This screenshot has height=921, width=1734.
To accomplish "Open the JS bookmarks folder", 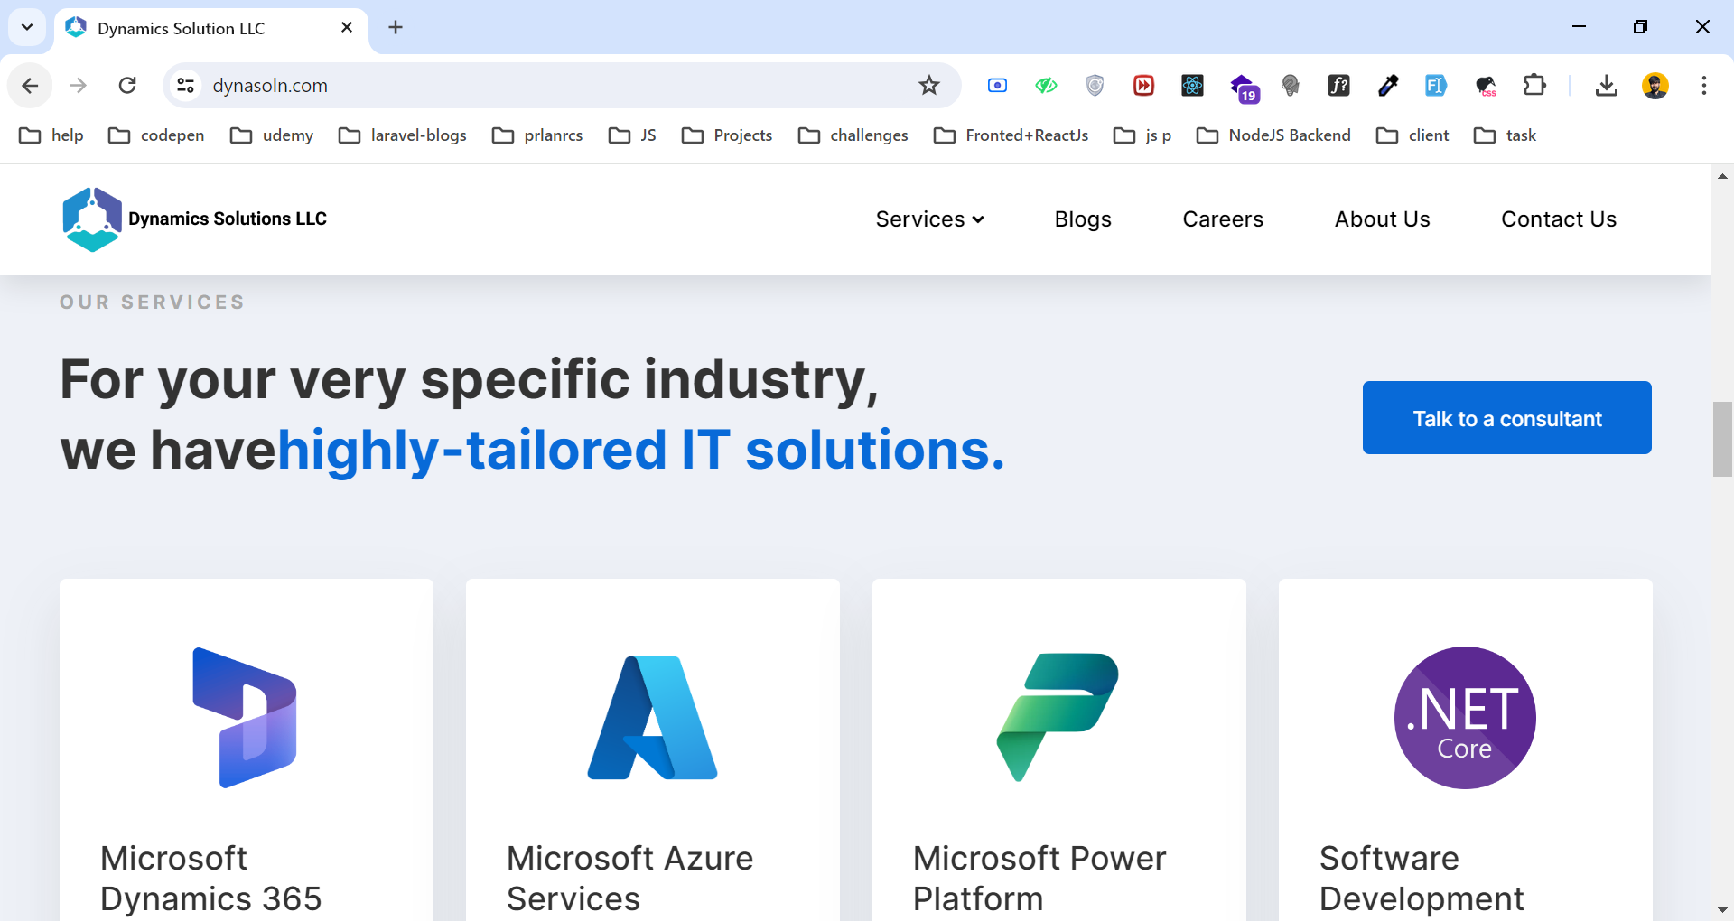I will click(632, 135).
